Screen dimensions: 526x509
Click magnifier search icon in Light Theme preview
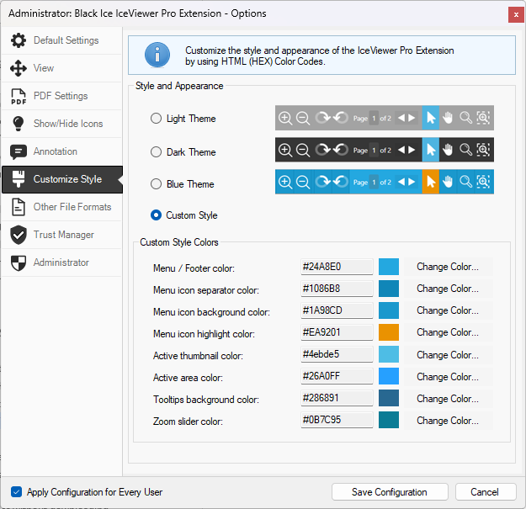tap(465, 118)
